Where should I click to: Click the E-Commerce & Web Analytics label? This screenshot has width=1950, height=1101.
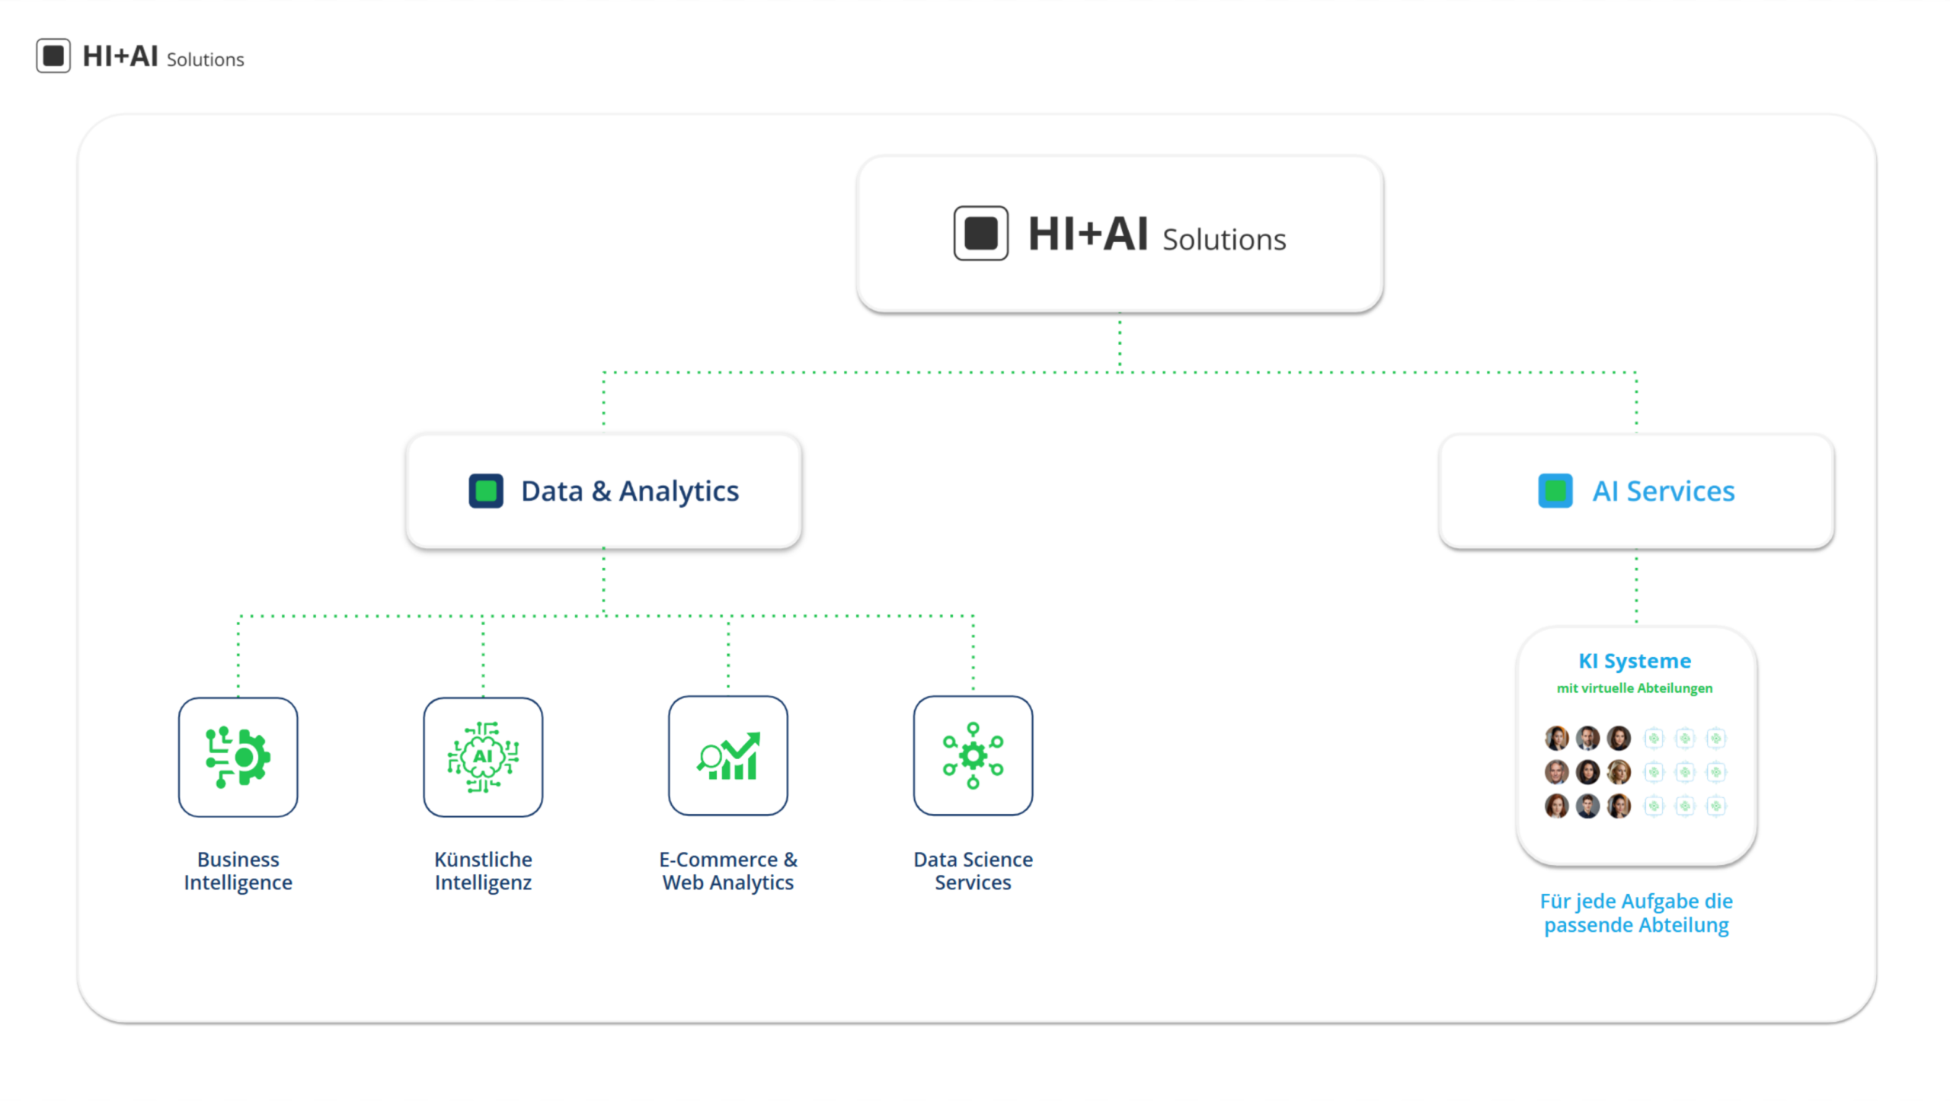pos(727,870)
